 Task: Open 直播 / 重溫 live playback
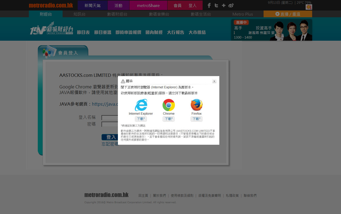[288, 14]
